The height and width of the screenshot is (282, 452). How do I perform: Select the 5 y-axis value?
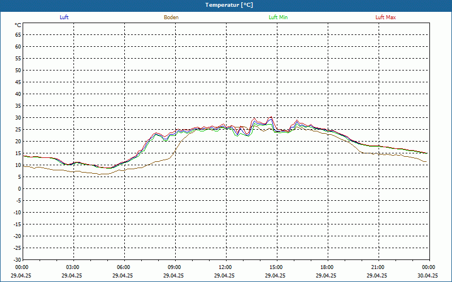pyautogui.click(x=20, y=177)
